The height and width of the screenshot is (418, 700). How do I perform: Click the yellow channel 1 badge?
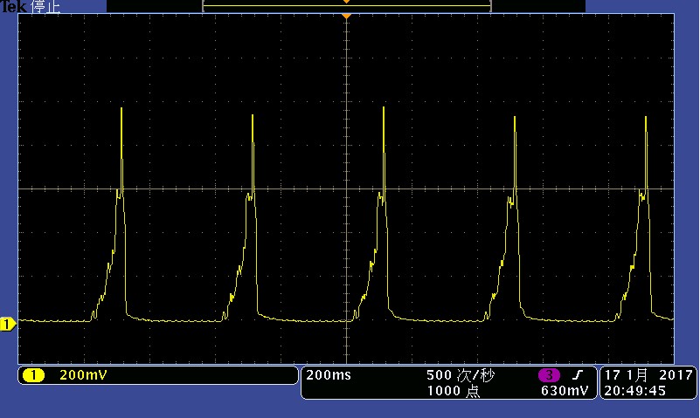tap(33, 375)
